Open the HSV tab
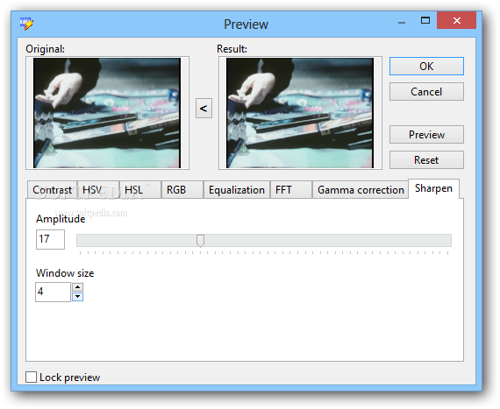The width and height of the screenshot is (500, 409). [98, 190]
